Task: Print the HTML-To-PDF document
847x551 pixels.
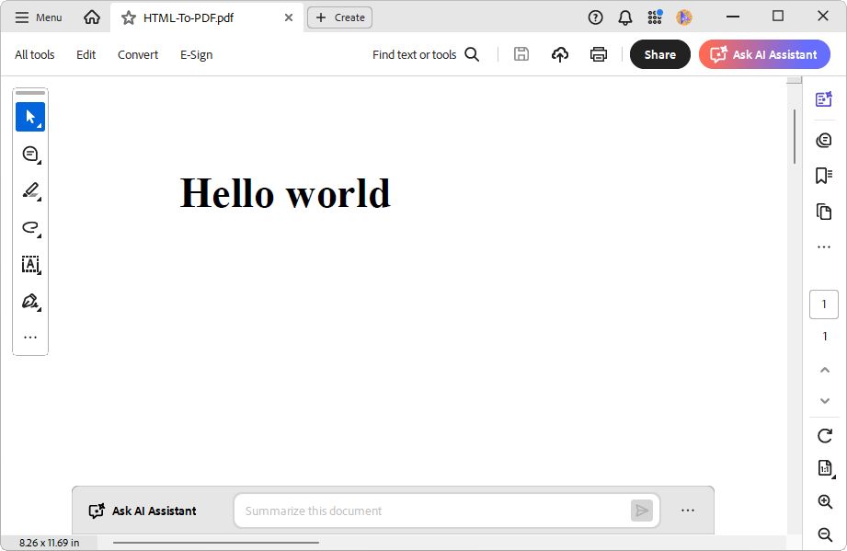Action: (598, 54)
